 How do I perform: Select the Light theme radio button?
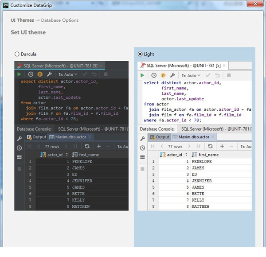pyautogui.click(x=140, y=54)
